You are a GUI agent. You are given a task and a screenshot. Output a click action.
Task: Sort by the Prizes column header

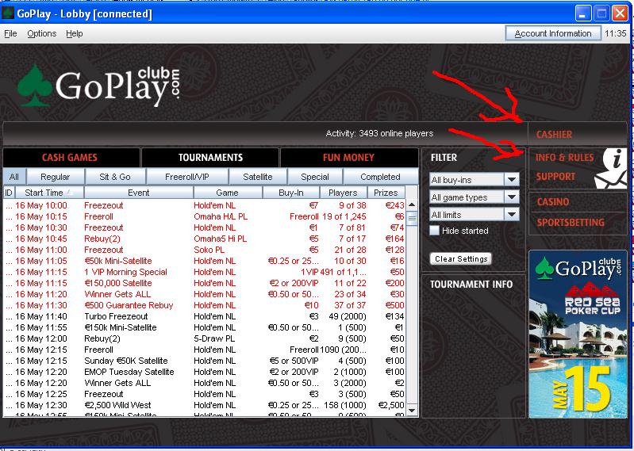pyautogui.click(x=386, y=193)
